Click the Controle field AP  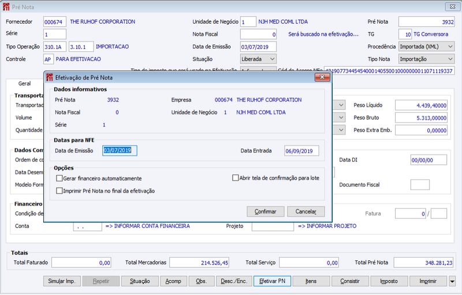(48, 59)
